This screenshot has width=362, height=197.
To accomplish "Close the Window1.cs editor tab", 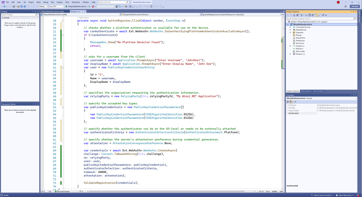I will coord(85,12).
